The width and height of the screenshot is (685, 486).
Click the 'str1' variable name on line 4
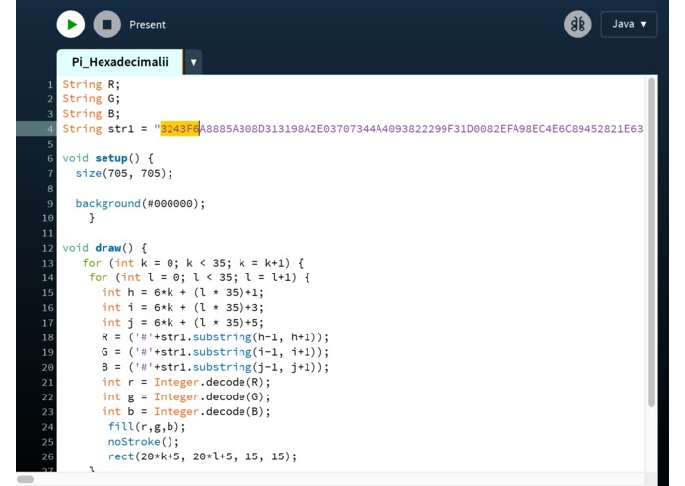121,129
